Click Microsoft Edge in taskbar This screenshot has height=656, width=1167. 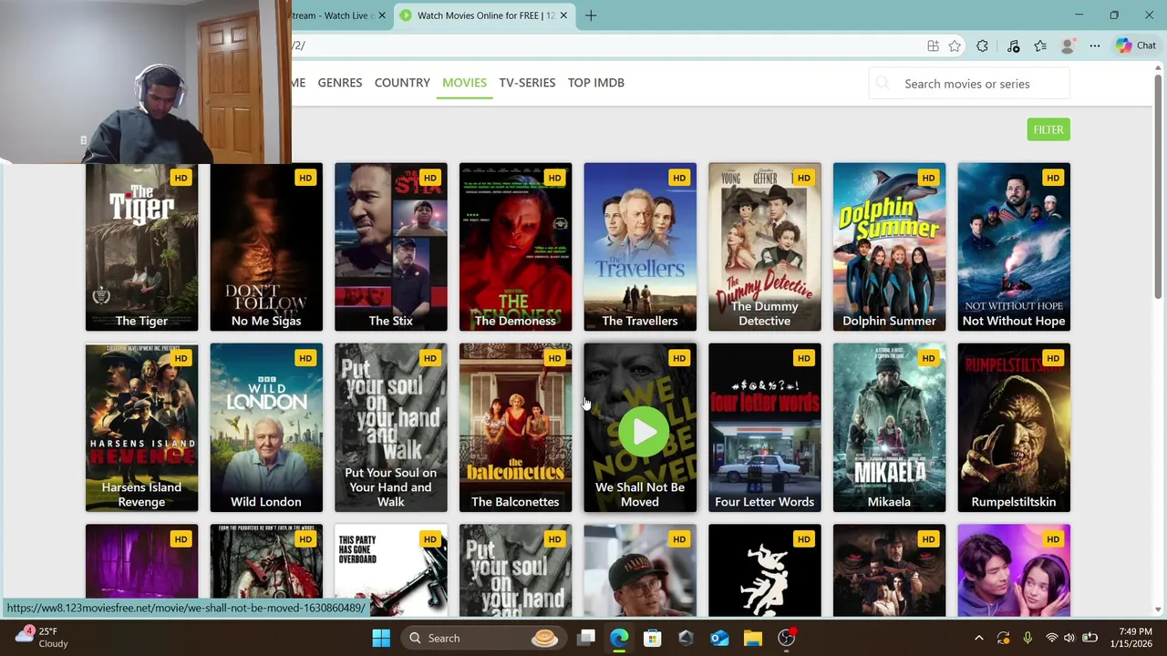[619, 638]
